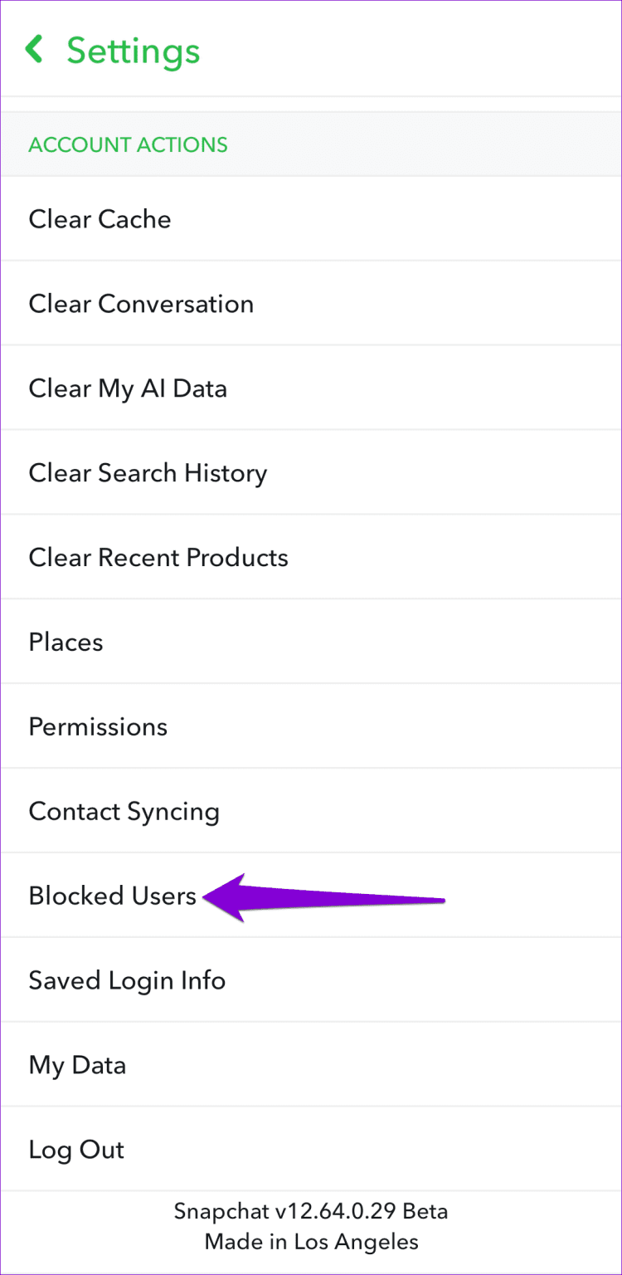
Task: View Saved Login Info
Action: click(127, 980)
